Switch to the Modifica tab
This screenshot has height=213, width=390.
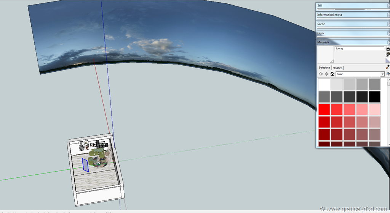coord(337,68)
